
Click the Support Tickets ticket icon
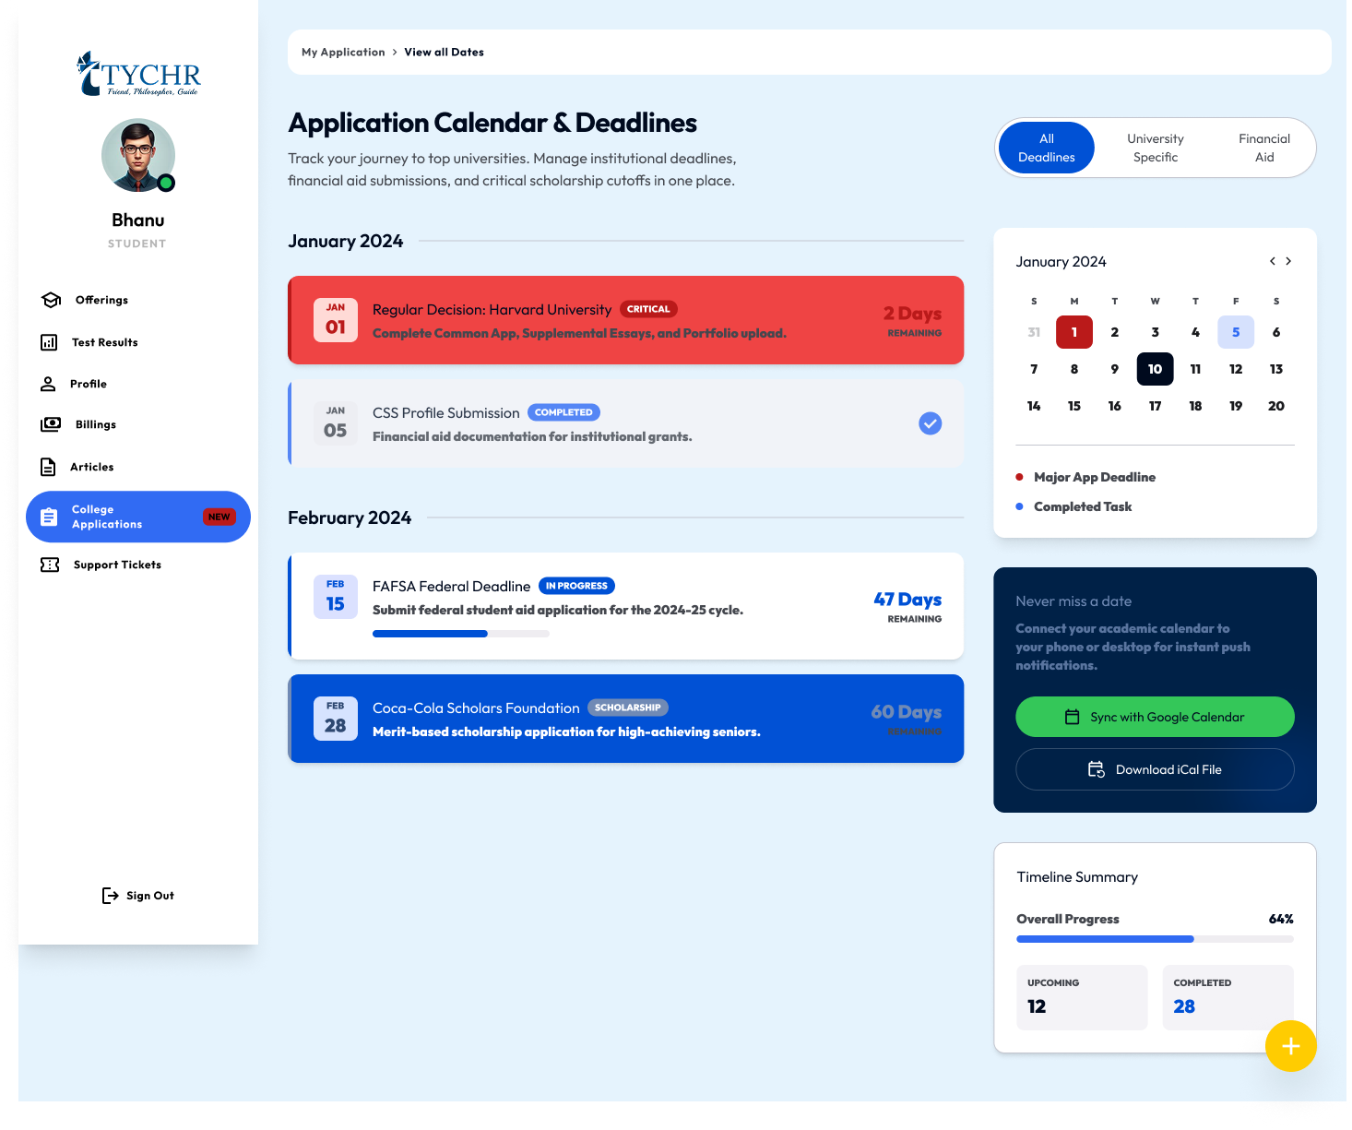[50, 565]
